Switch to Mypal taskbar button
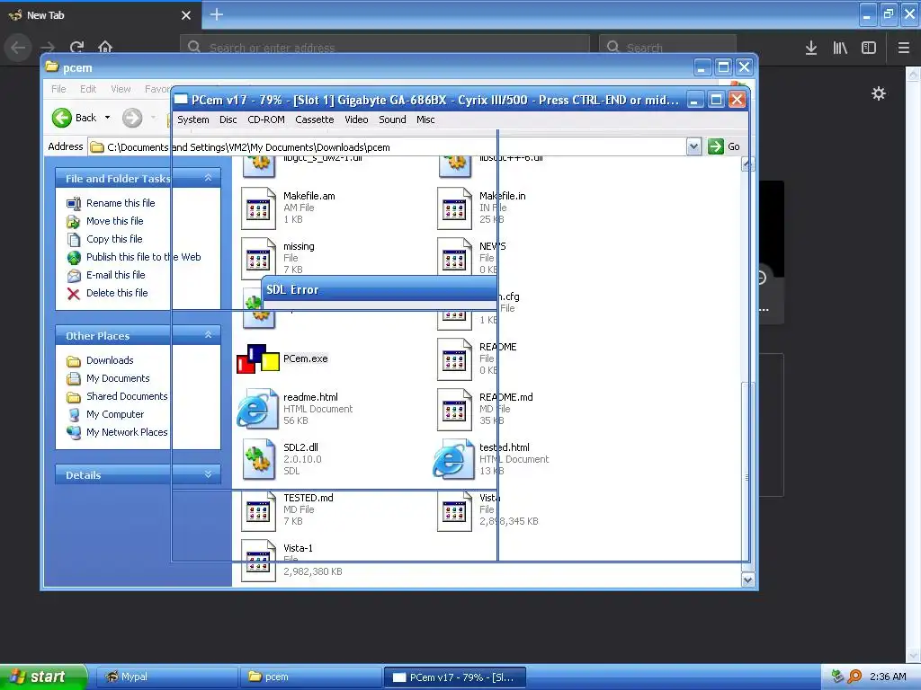The width and height of the screenshot is (921, 690). (166, 677)
